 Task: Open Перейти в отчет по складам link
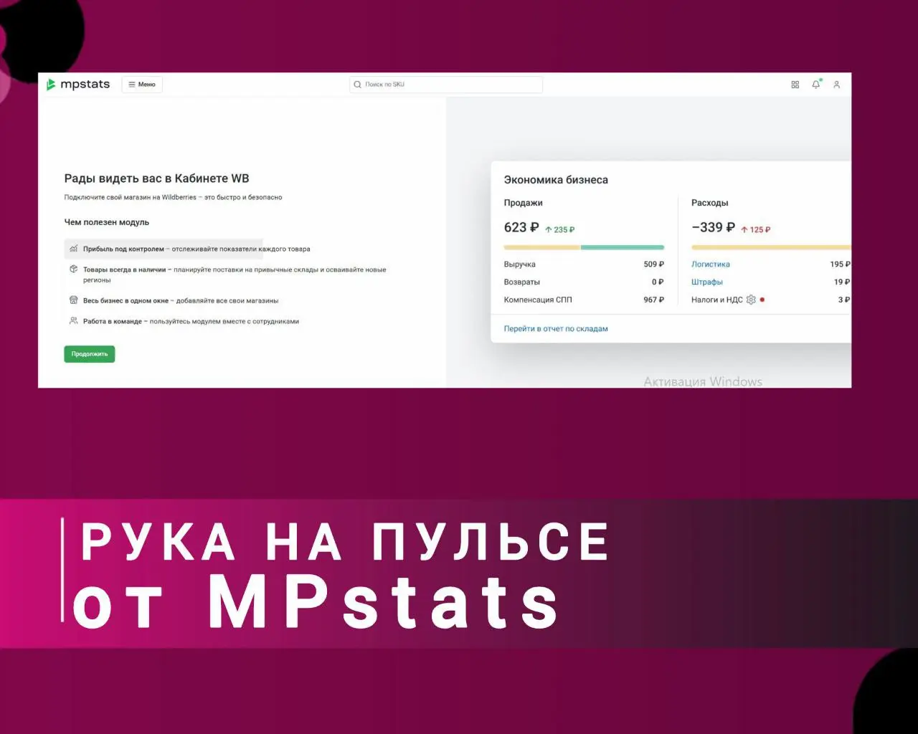(x=556, y=329)
